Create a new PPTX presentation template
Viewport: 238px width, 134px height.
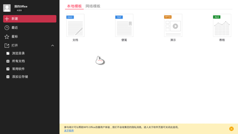pos(173,25)
